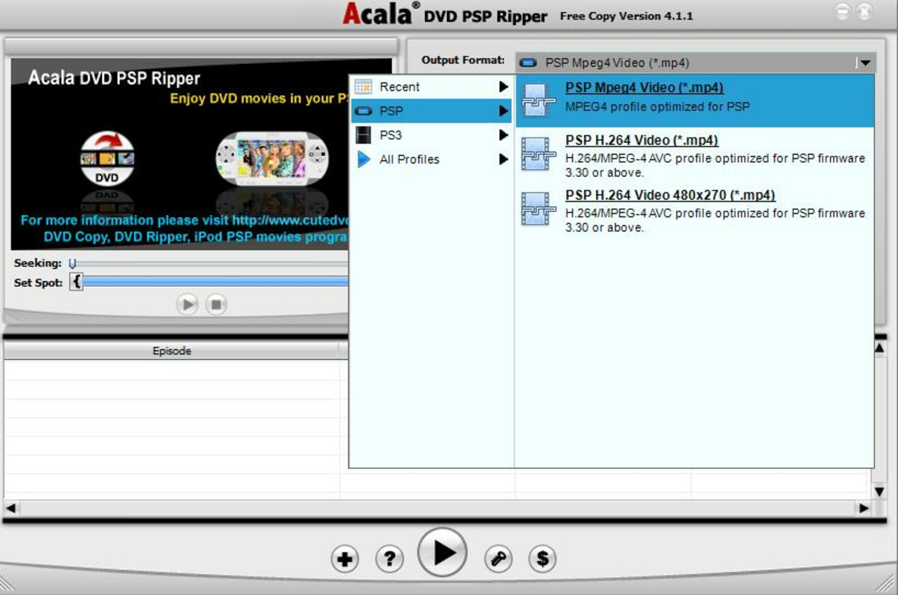
Task: Start ripping with the large play button
Action: (443, 552)
